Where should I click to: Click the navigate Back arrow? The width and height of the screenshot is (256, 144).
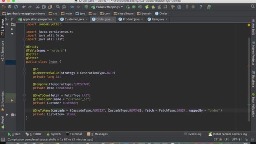(x=72, y=7)
